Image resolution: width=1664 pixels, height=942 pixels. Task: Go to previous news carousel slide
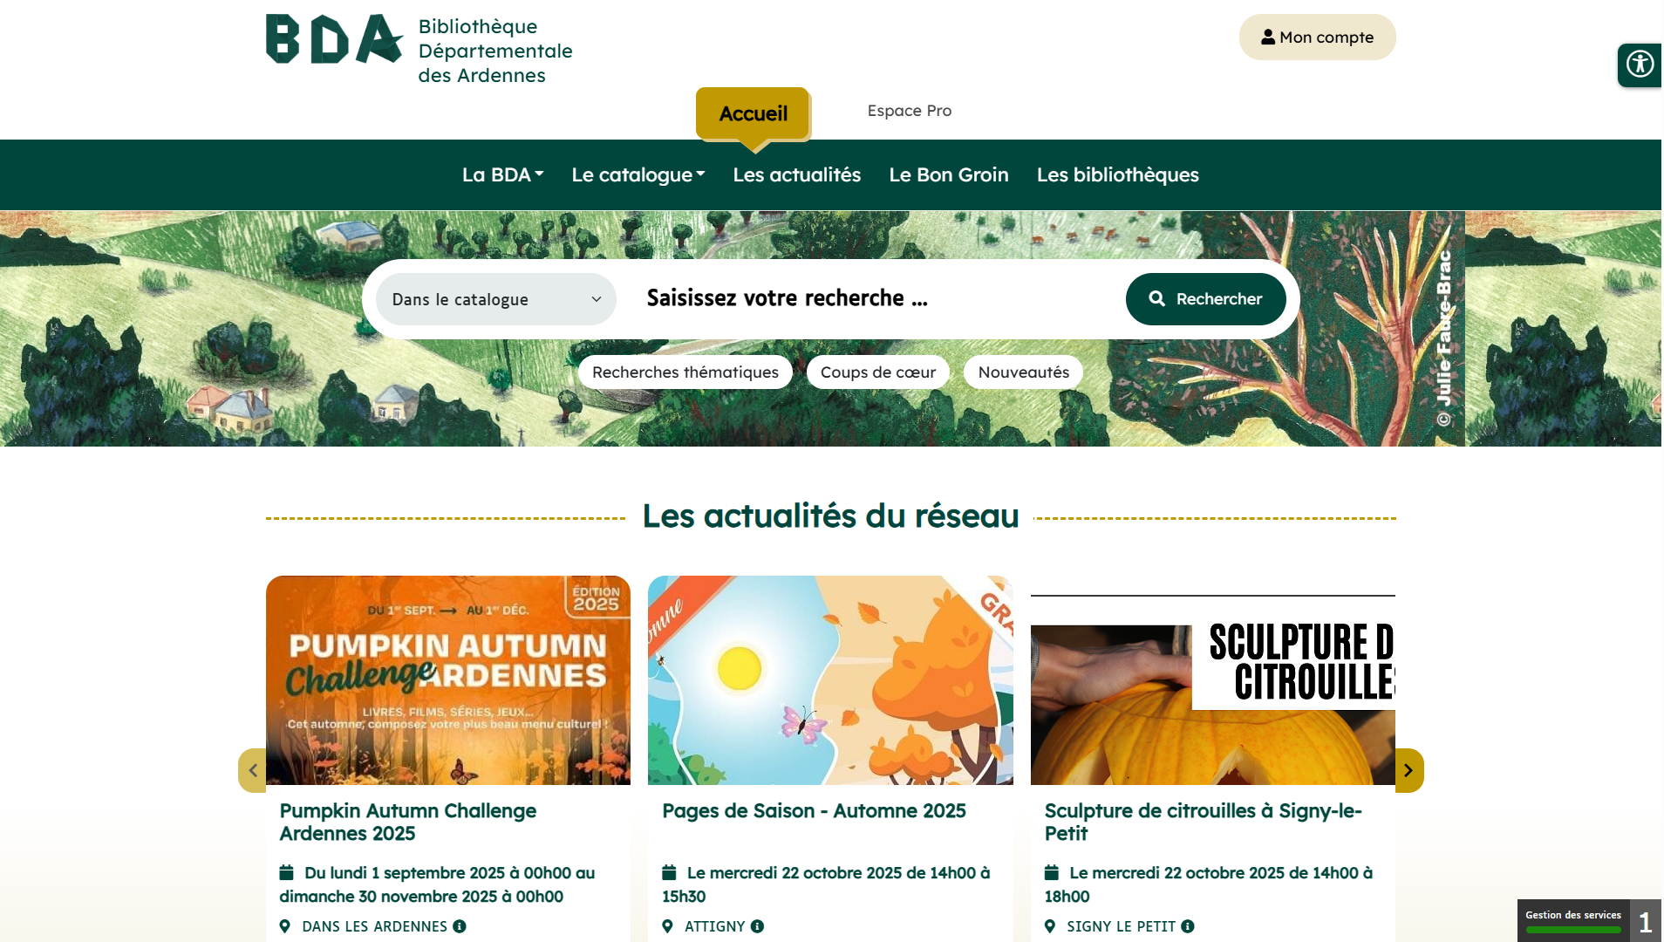253,770
